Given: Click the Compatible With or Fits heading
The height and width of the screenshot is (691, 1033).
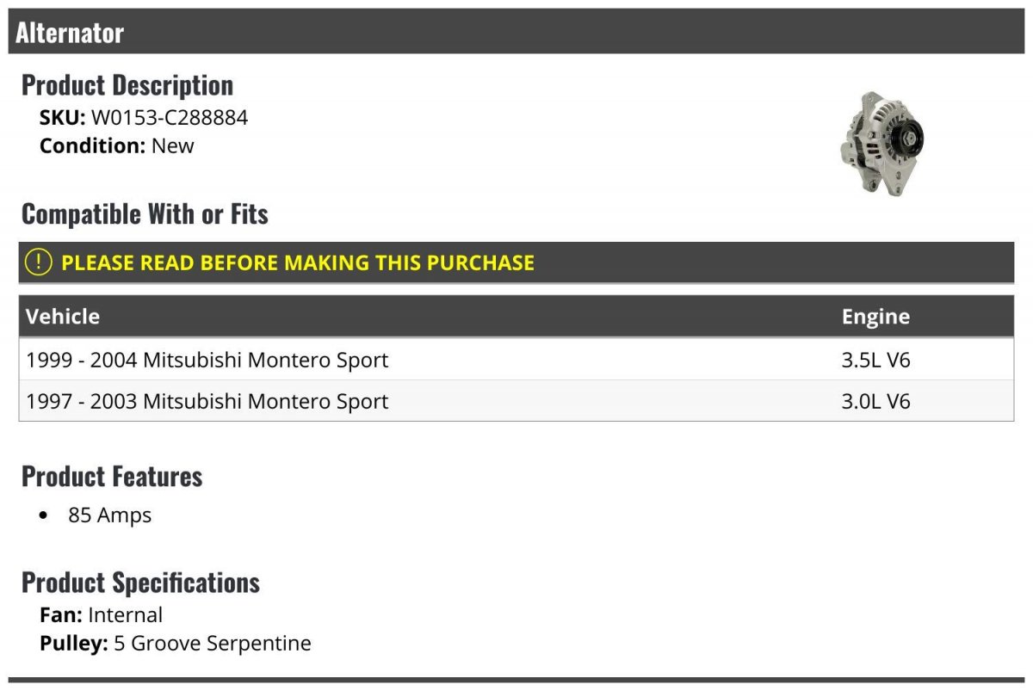Looking at the screenshot, I should (145, 214).
